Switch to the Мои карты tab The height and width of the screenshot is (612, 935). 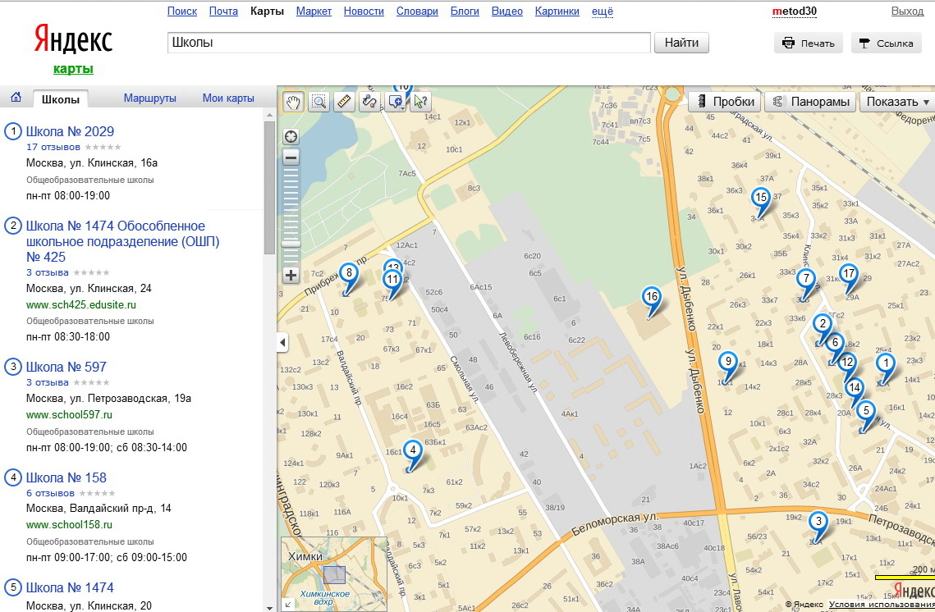(x=227, y=98)
